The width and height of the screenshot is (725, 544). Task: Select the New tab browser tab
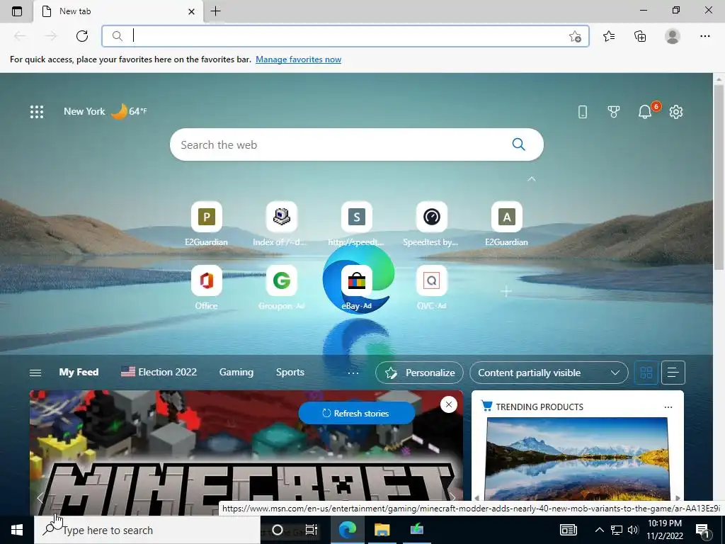click(x=118, y=11)
